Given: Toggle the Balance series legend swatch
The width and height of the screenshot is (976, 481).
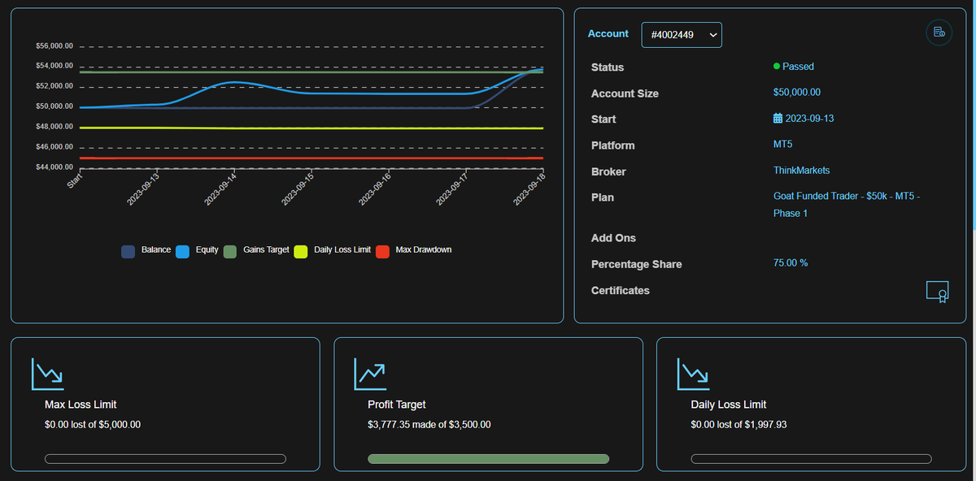Looking at the screenshot, I should coord(128,251).
